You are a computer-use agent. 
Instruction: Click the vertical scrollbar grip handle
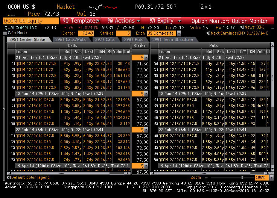click(272, 77)
